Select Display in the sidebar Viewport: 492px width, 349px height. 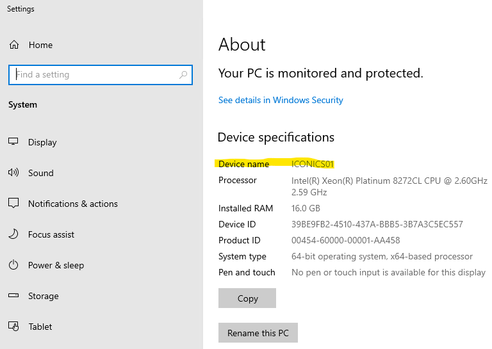click(x=42, y=142)
